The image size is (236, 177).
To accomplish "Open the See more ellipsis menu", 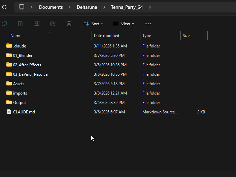I will point(148,24).
